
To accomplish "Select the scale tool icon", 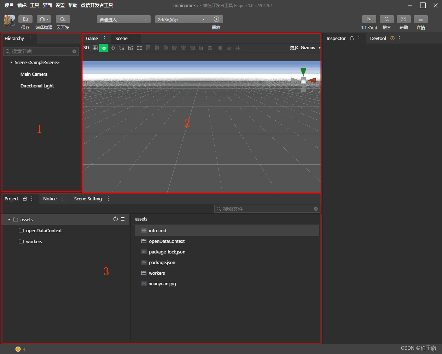I will click(130, 48).
